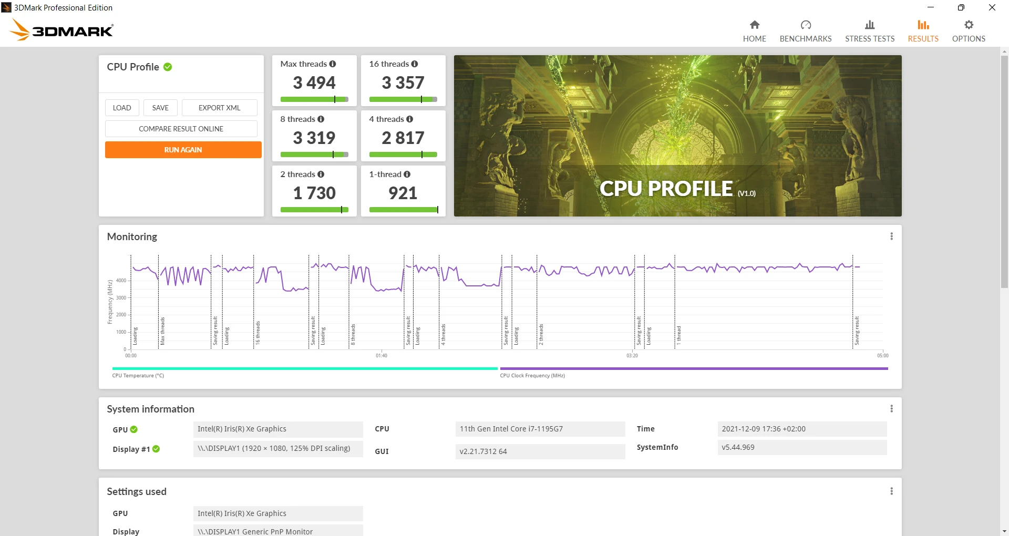Select GPU field Intel(R) Iris(R) Xe Graphics in System information
The width and height of the screenshot is (1009, 536).
click(278, 429)
